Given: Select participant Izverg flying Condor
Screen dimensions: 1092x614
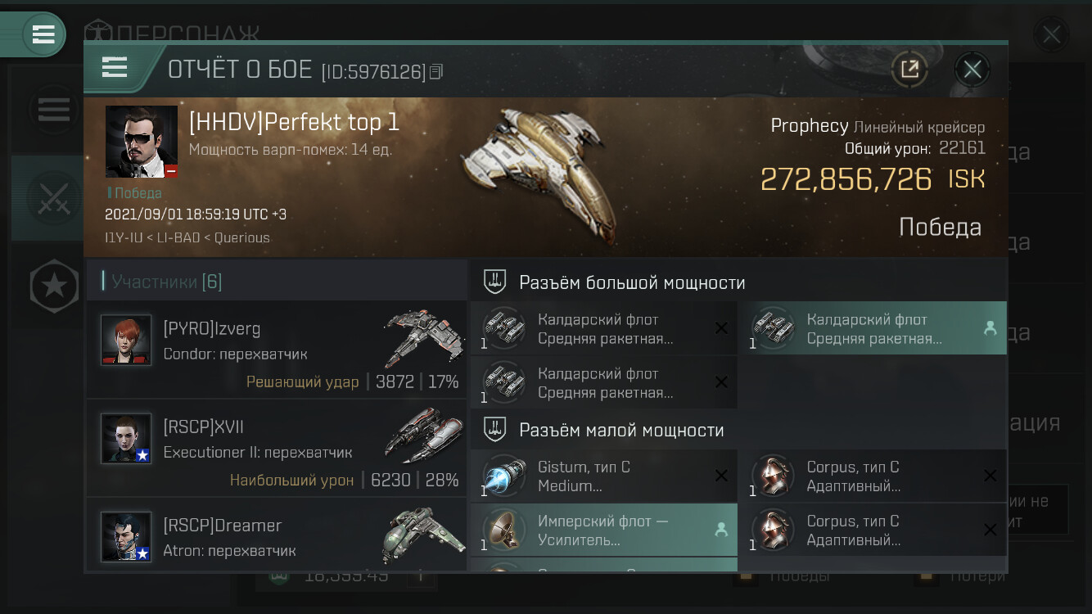Looking at the screenshot, I should [277, 350].
